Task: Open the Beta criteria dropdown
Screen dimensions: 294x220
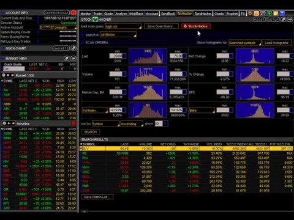Action: pos(202,110)
